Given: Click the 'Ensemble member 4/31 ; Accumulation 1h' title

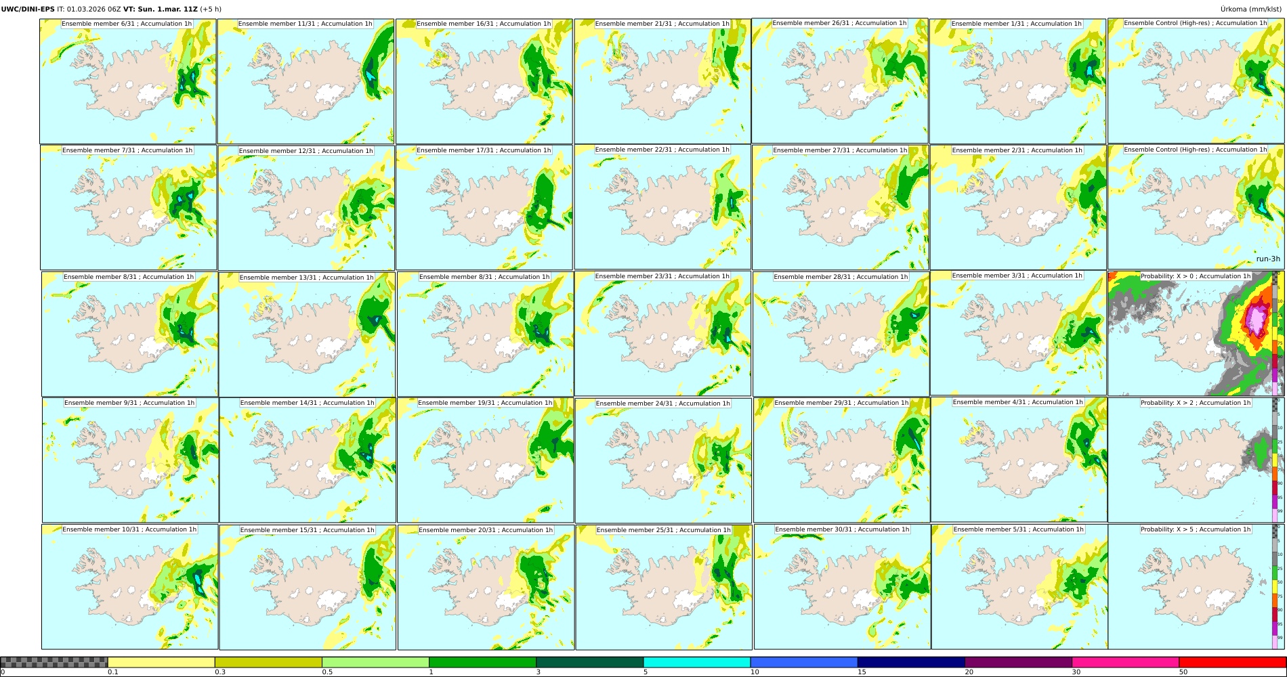Looking at the screenshot, I should [1018, 402].
